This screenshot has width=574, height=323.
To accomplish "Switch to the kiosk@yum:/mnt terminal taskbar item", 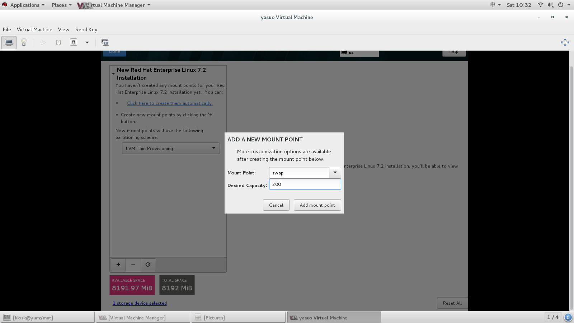I will pyautogui.click(x=47, y=318).
